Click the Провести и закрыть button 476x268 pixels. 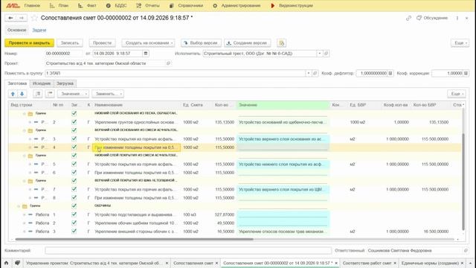(29, 43)
